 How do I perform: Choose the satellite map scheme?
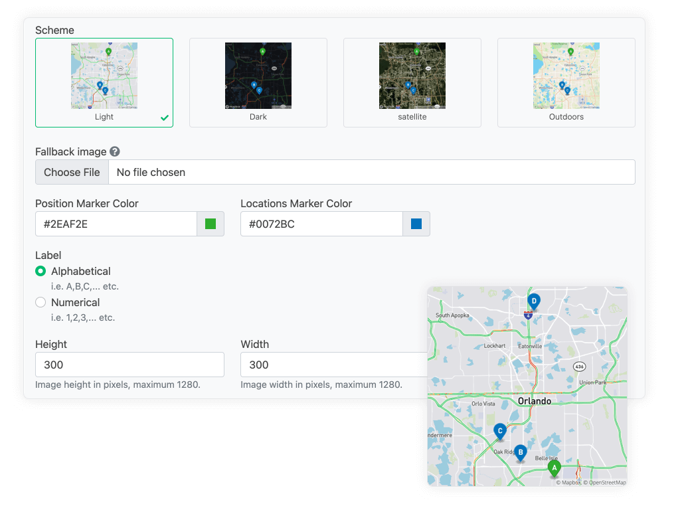pos(412,82)
